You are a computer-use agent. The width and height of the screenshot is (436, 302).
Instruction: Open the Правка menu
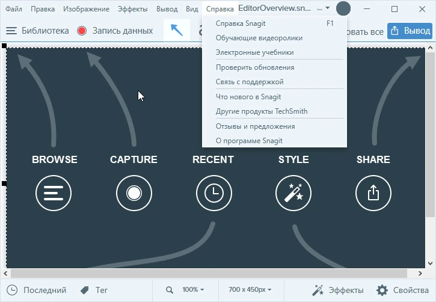coord(43,9)
